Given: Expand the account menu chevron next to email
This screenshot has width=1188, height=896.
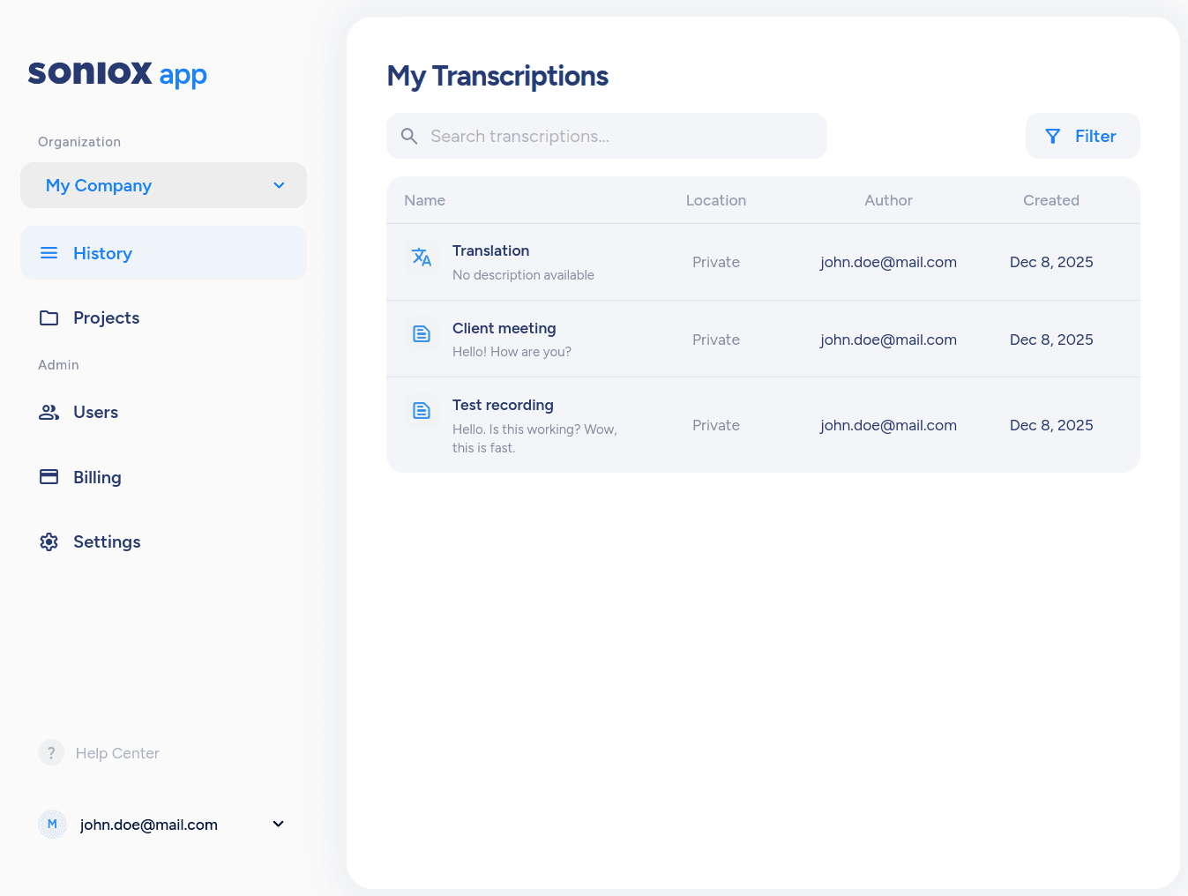Looking at the screenshot, I should [278, 824].
